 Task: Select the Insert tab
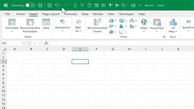[x=33, y=14]
